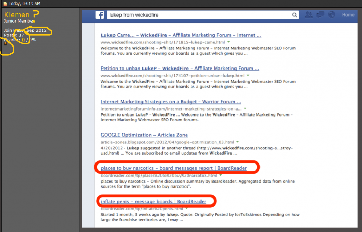Click the petition-unban-lukep.html URL text
This screenshot has width=362, height=232.
coord(173,76)
